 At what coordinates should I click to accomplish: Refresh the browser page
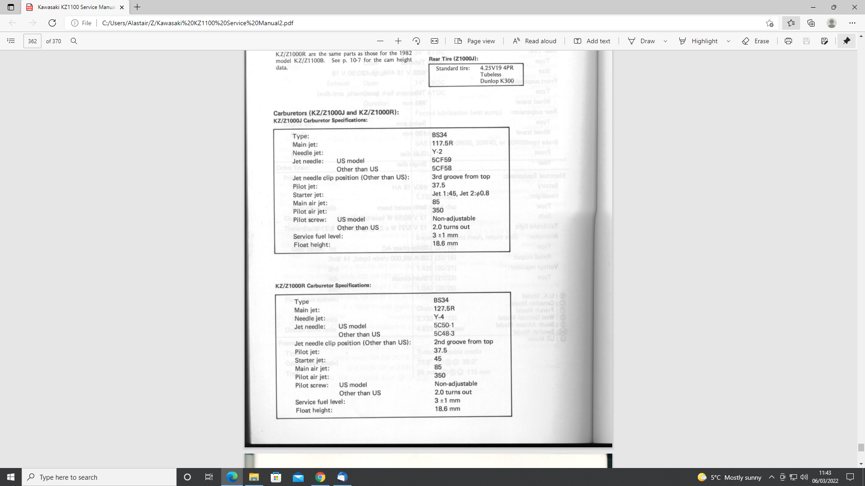click(x=52, y=23)
